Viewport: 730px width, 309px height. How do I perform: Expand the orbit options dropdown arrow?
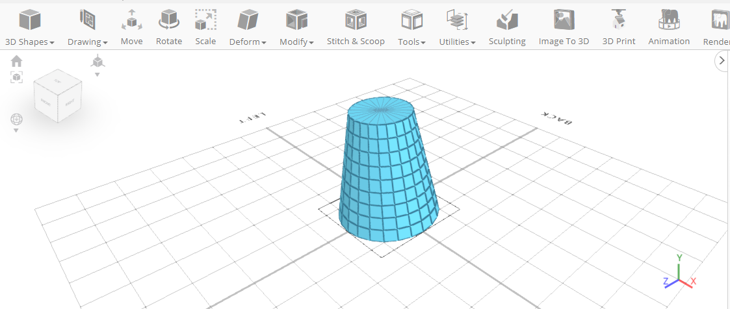tap(16, 130)
